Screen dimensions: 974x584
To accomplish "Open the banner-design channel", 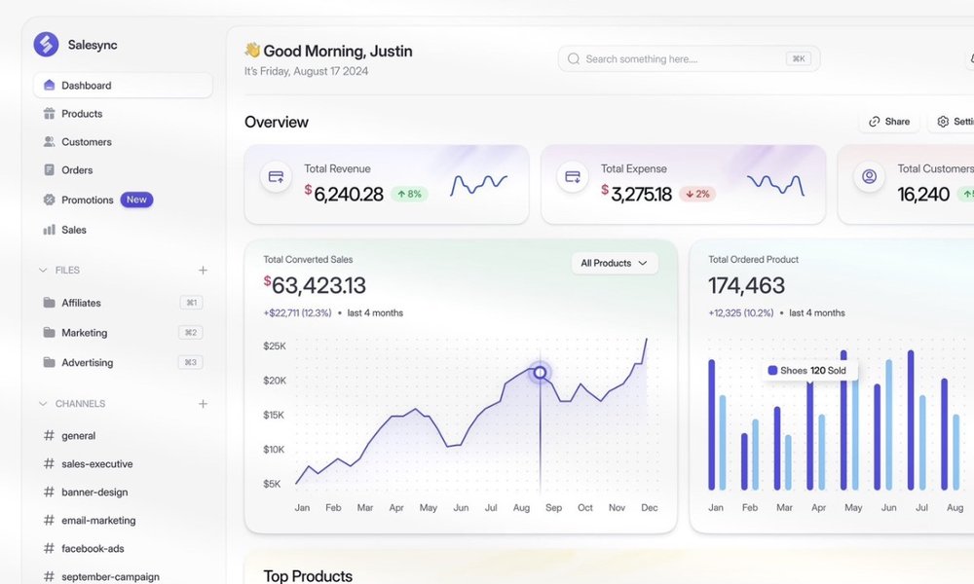I will pyautogui.click(x=94, y=493).
